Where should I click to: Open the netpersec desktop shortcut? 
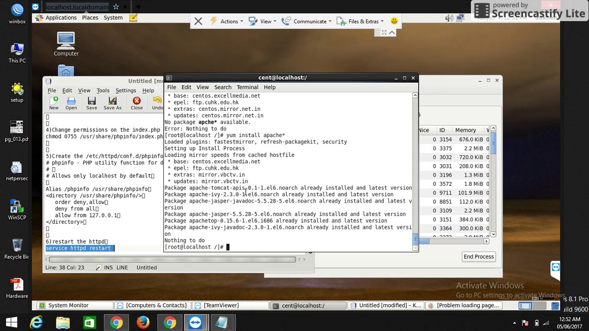[17, 171]
